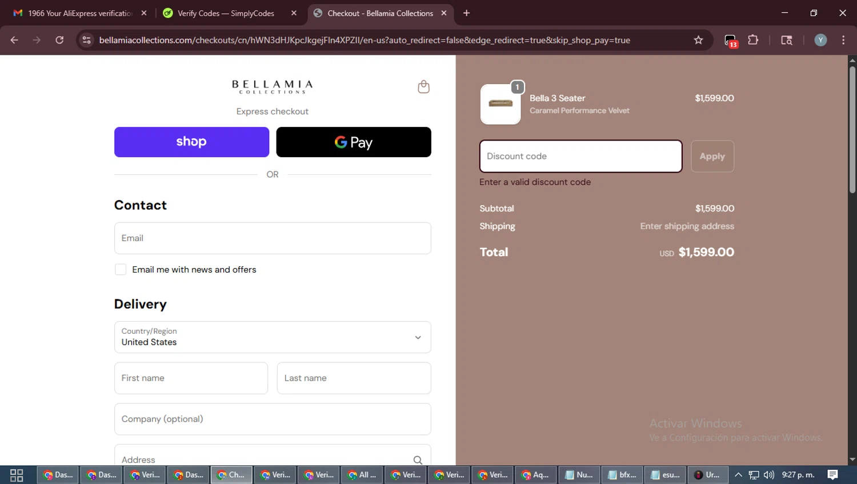The image size is (857, 484).
Task: Open the 'esu...' notepad taskbar item
Action: (x=666, y=475)
